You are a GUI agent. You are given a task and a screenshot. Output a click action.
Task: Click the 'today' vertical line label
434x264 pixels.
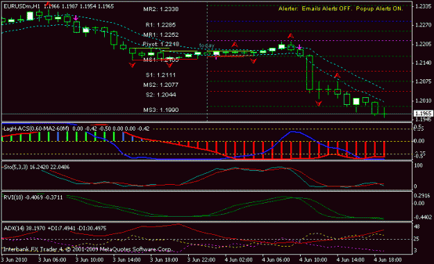click(207, 45)
